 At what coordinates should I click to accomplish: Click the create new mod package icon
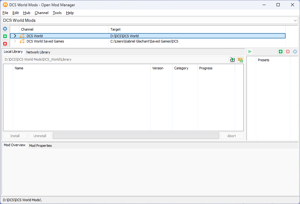[x=240, y=60]
